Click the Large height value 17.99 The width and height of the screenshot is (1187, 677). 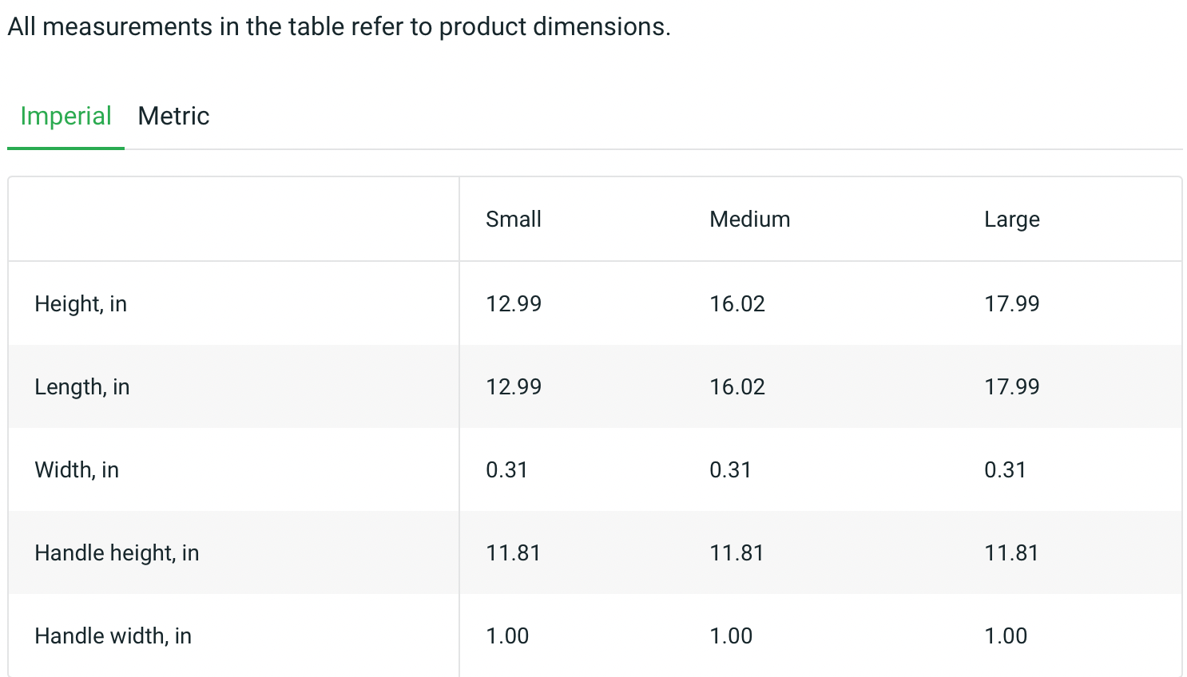(x=1011, y=304)
